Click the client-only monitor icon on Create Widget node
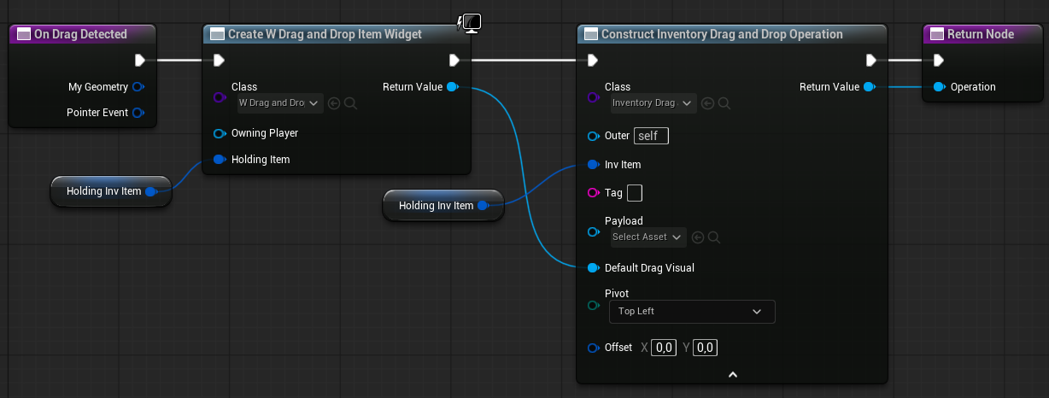 (471, 23)
